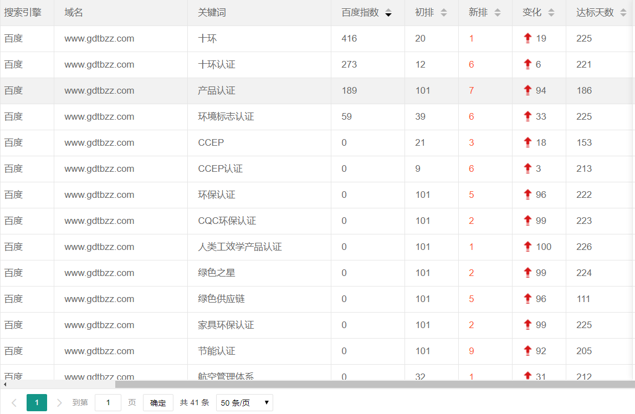Sort by 百度指数 column sort icon

point(388,13)
